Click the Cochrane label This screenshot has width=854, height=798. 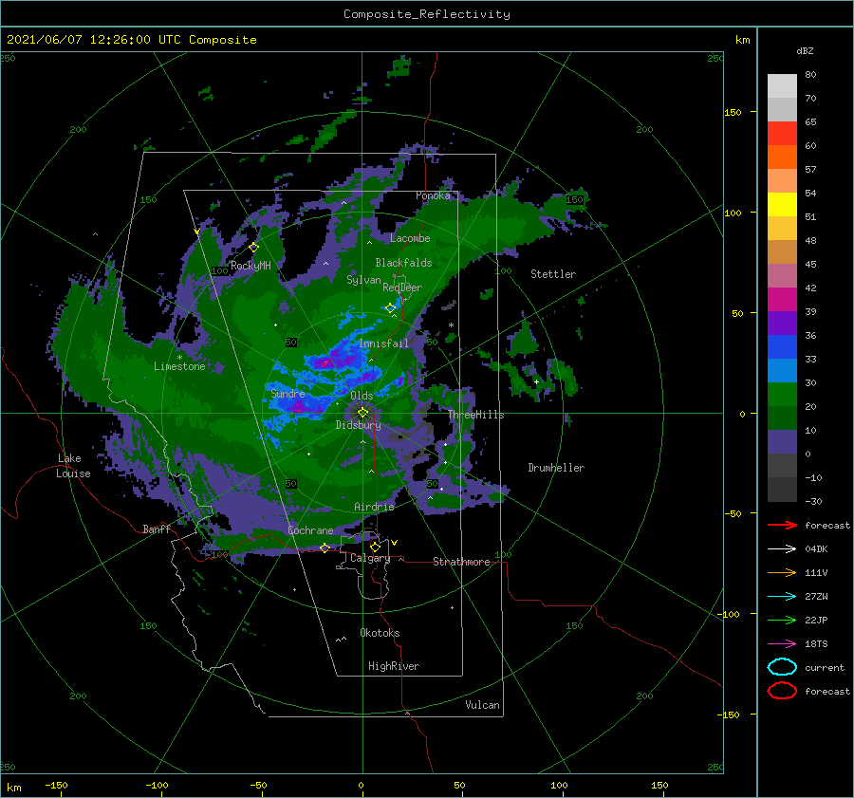310,530
